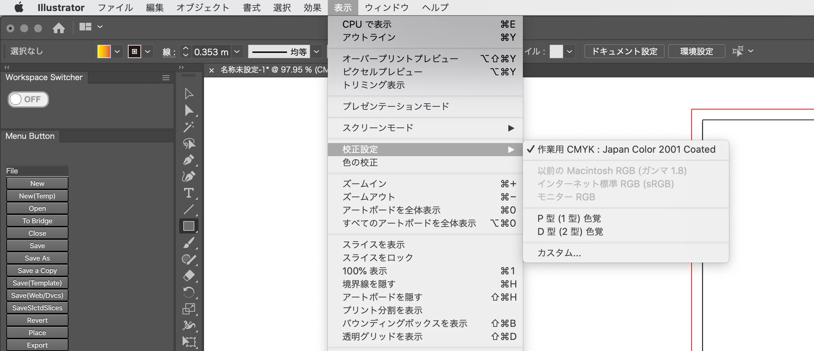Screen dimensions: 814x351
Task: Click the align to selection icon
Action: pyautogui.click(x=738, y=51)
